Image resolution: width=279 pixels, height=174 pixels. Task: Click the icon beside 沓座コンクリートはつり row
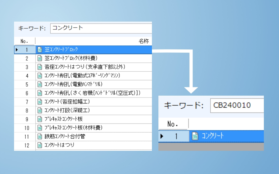tap(40, 67)
